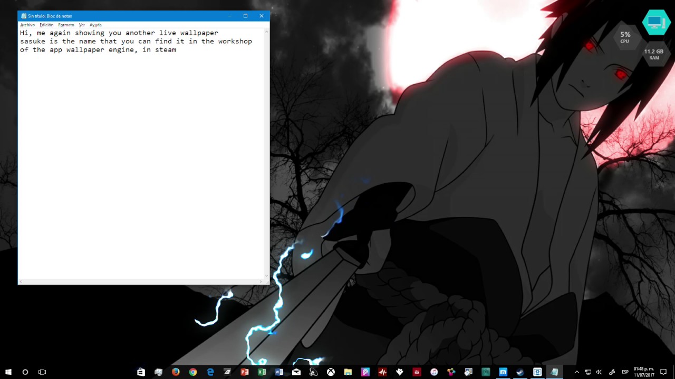Open the Formato menu
The width and height of the screenshot is (675, 379).
[66, 25]
